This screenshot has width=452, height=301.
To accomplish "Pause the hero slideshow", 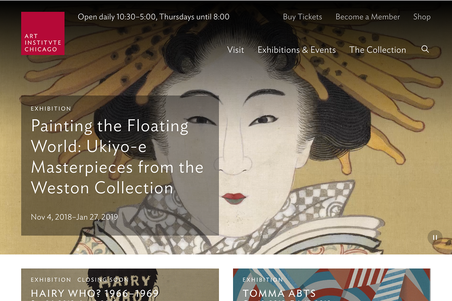I will click(435, 238).
